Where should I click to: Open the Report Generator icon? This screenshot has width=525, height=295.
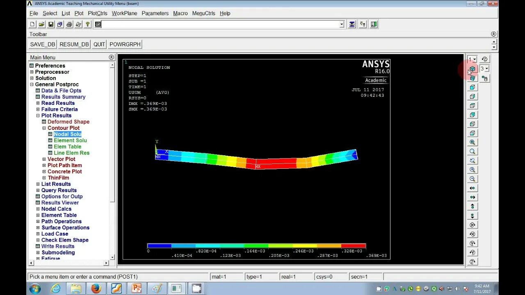pos(78,25)
